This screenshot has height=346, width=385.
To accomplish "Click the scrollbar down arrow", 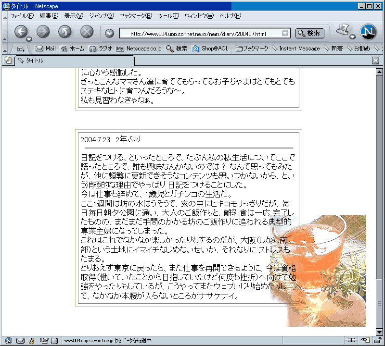I will (x=379, y=332).
